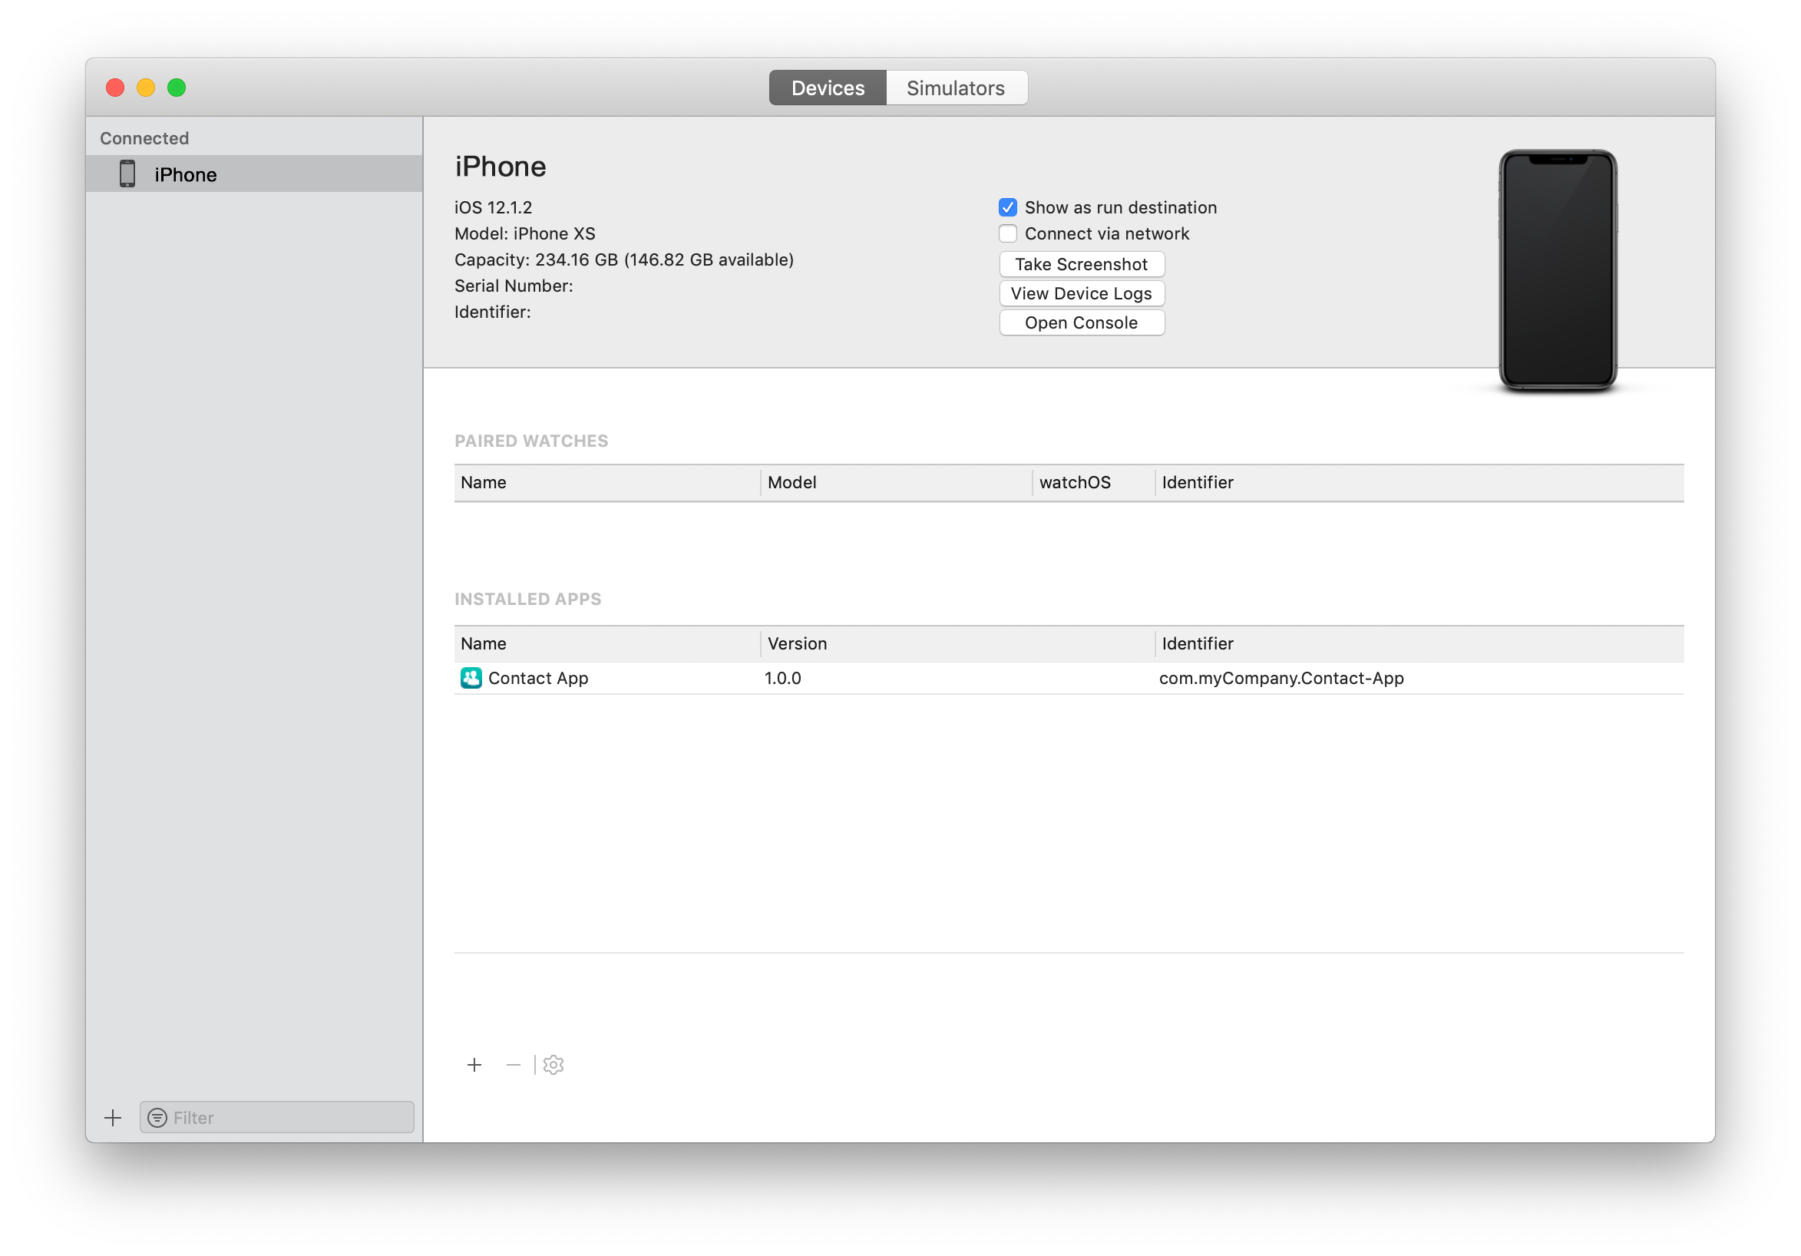Expand the Paired Watches section
Image resolution: width=1801 pixels, height=1256 pixels.
point(532,439)
